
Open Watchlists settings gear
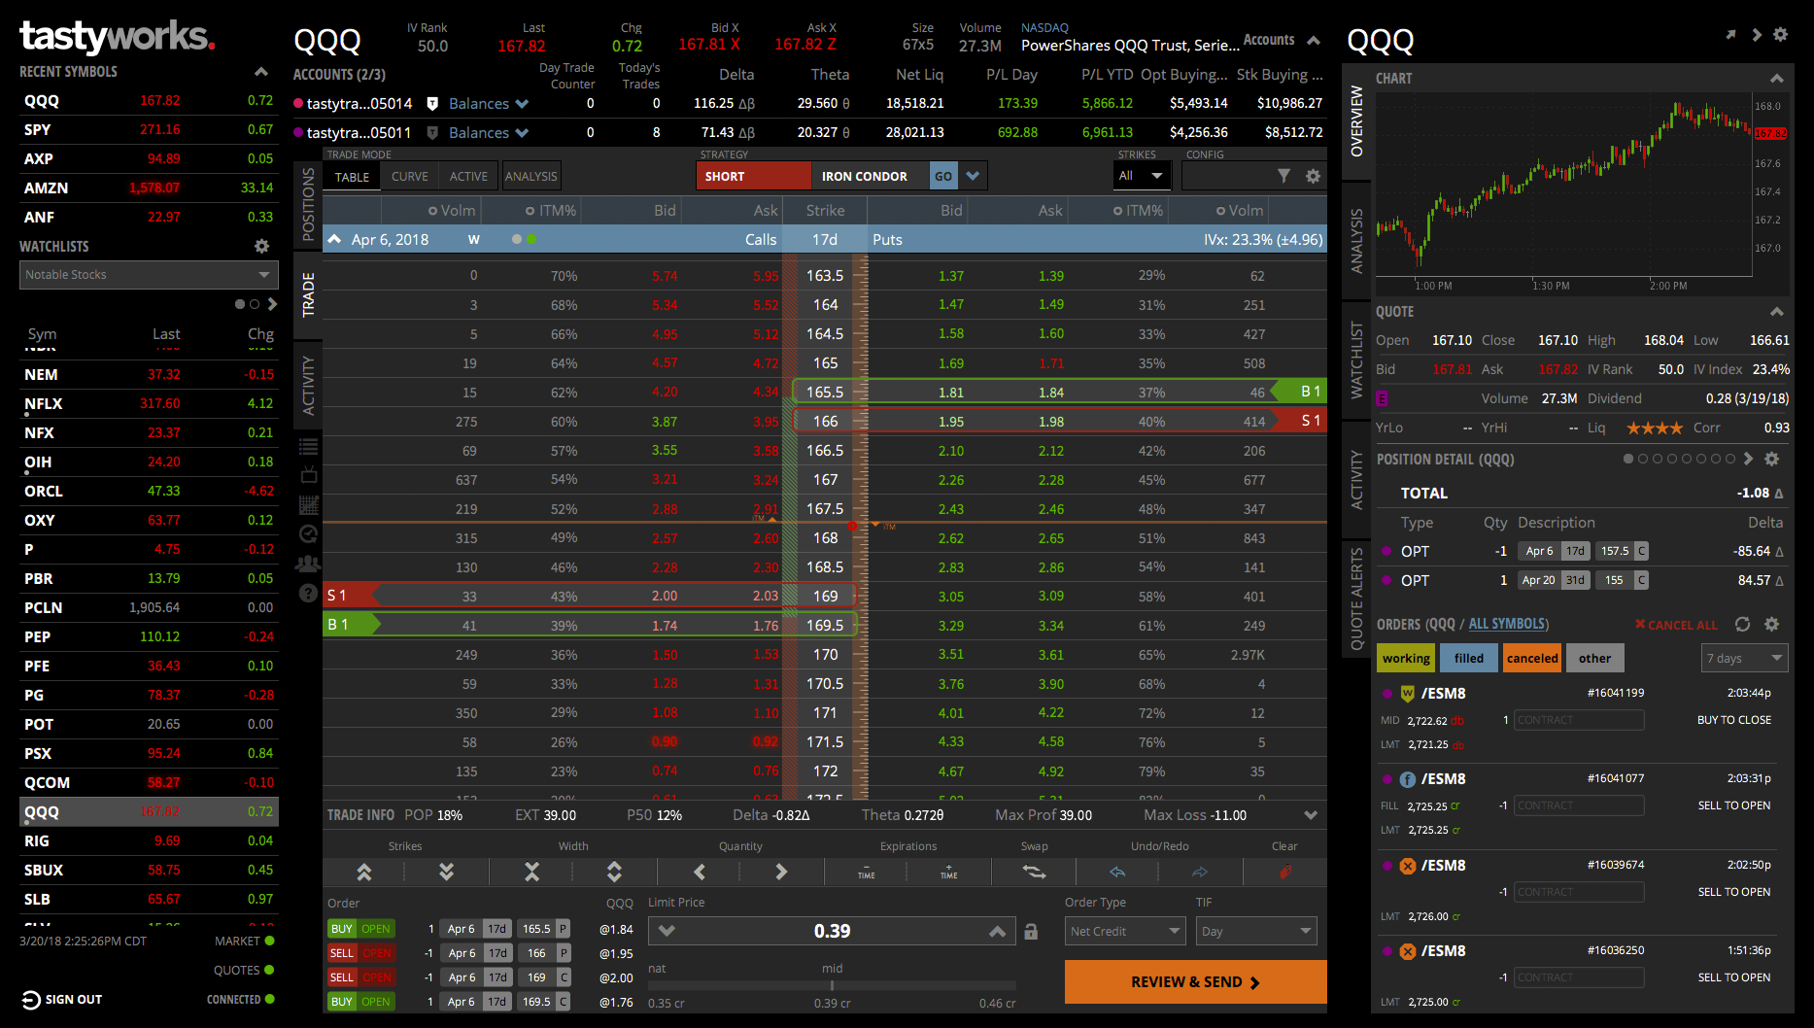coord(261,247)
